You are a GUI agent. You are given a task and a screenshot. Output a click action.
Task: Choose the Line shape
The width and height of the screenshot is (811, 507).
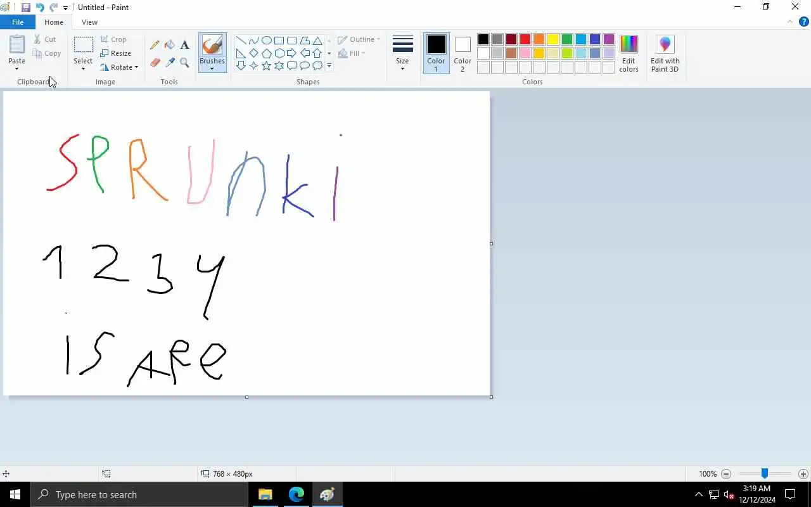[x=241, y=41]
